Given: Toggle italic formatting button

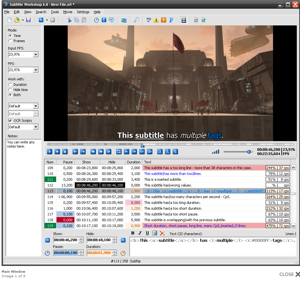Looking at the screenshot, I should point(140,233).
